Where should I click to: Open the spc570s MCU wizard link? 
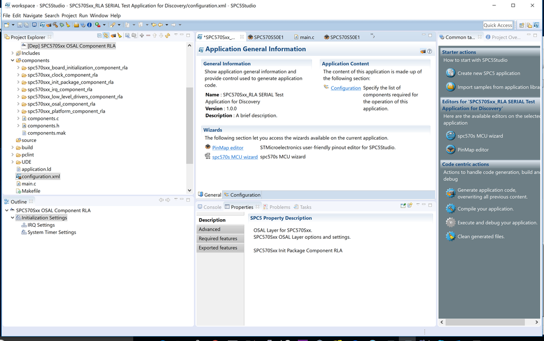coord(235,157)
